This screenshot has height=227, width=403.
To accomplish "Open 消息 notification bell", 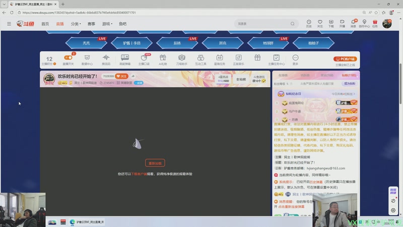I will pyautogui.click(x=354, y=23).
